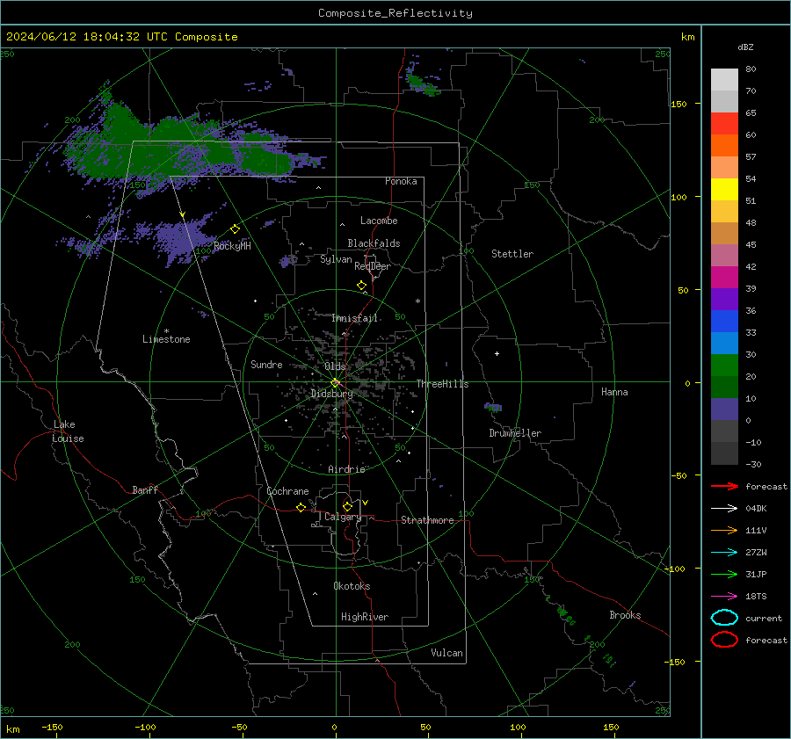This screenshot has width=791, height=739.
Task: Click the Limestone label
Action: (166, 339)
